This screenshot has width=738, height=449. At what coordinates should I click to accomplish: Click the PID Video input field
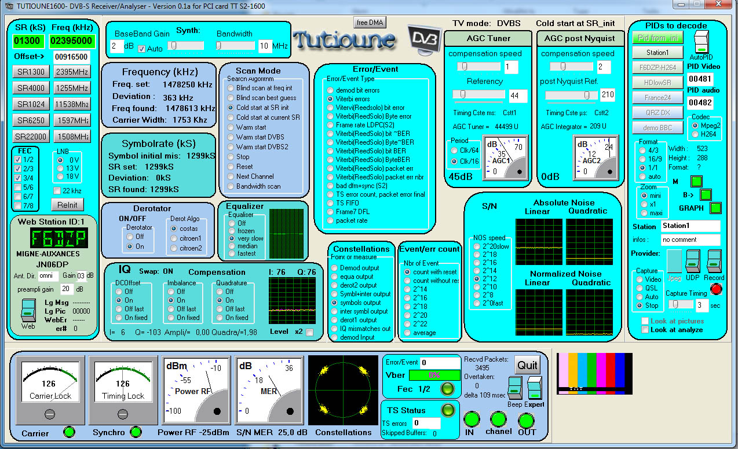click(x=701, y=79)
